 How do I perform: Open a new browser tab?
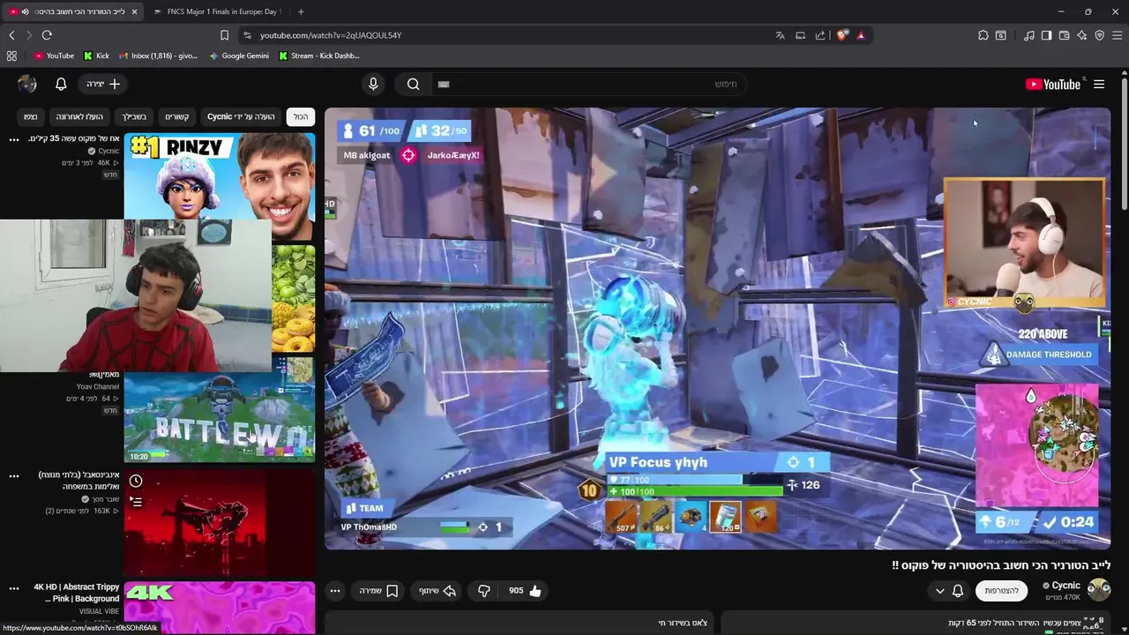pos(301,11)
